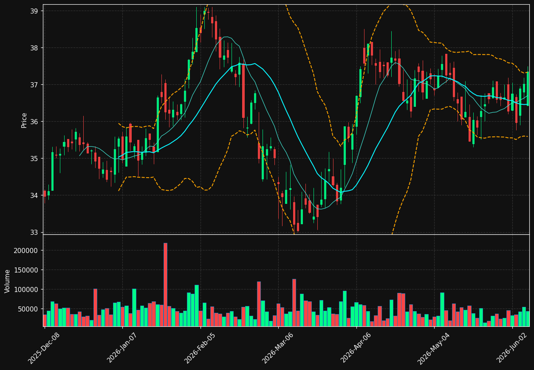Image resolution: width=534 pixels, height=370 pixels.
Task: Click the Volume y-axis title
Action: (7, 281)
